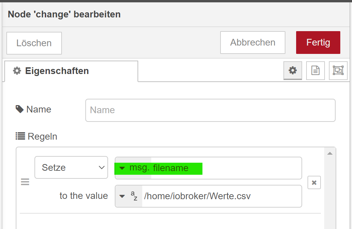Open the node description document icon
The height and width of the screenshot is (229, 352).
[315, 70]
